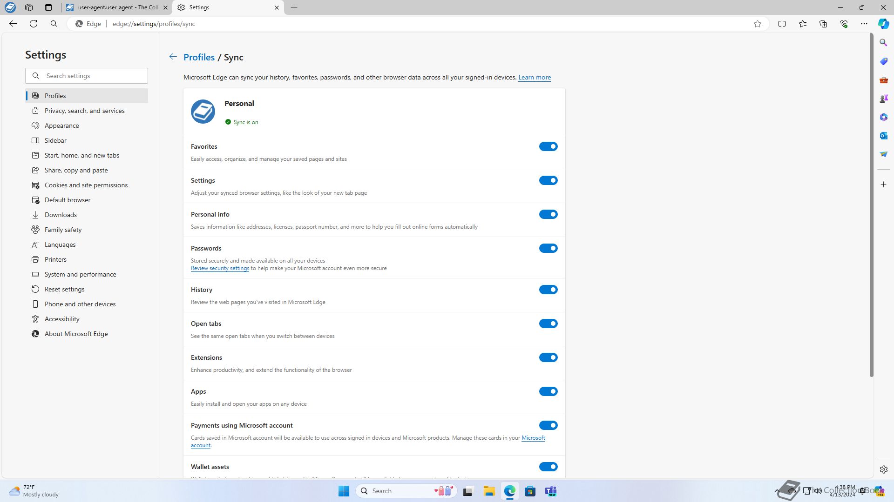The width and height of the screenshot is (894, 502).
Task: Open the Workspaces icon in title bar
Action: click(29, 7)
